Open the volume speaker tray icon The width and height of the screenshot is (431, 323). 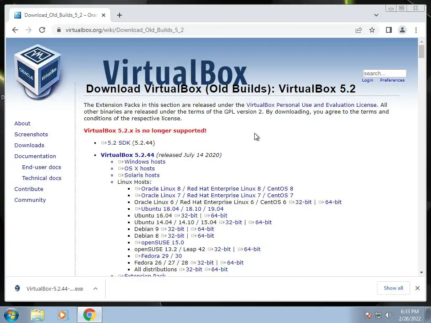click(388, 315)
